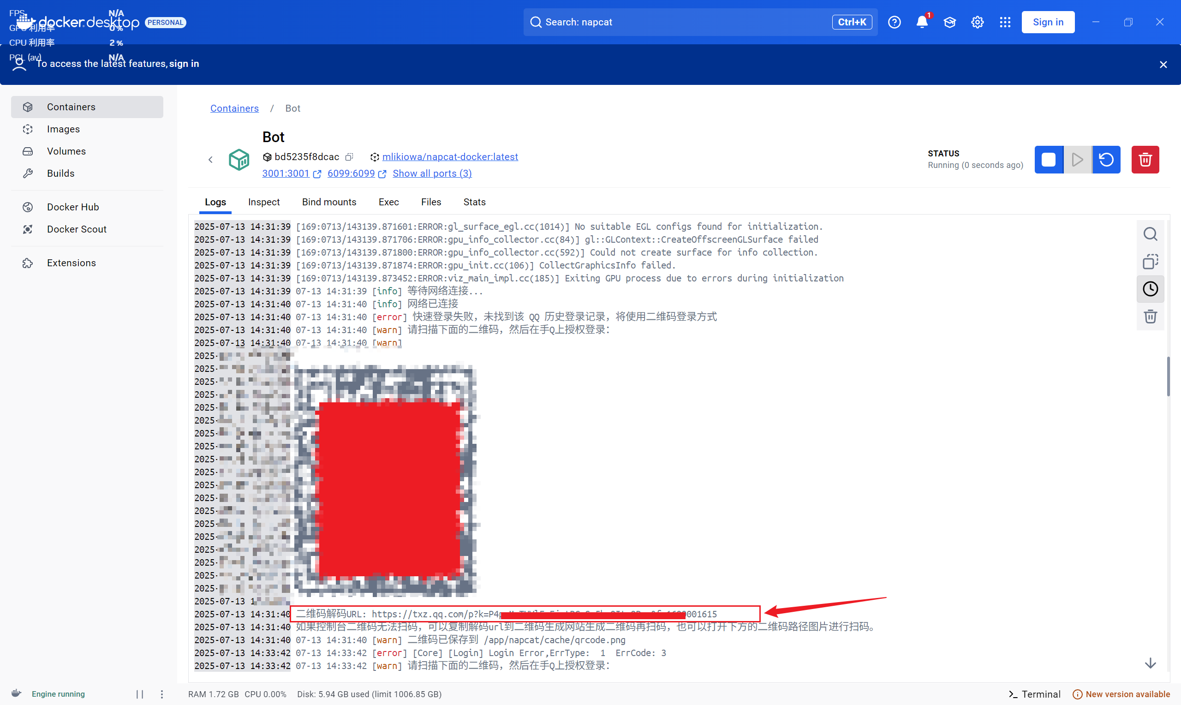Copy container ID bd5235f8dcac
The width and height of the screenshot is (1181, 705).
tap(350, 157)
